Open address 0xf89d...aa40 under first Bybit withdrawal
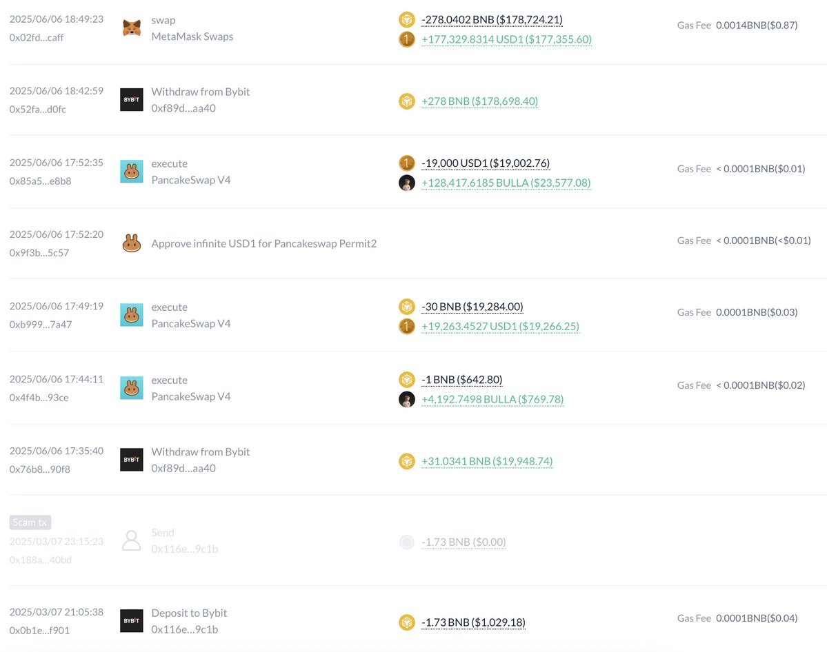This screenshot has width=827, height=652. pos(183,108)
